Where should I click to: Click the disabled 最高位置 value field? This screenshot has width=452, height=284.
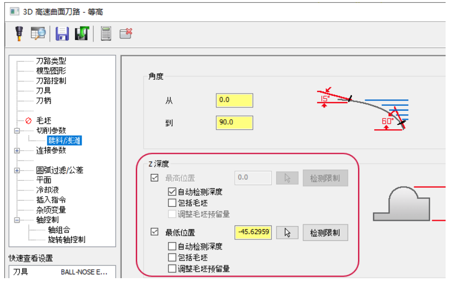253,178
